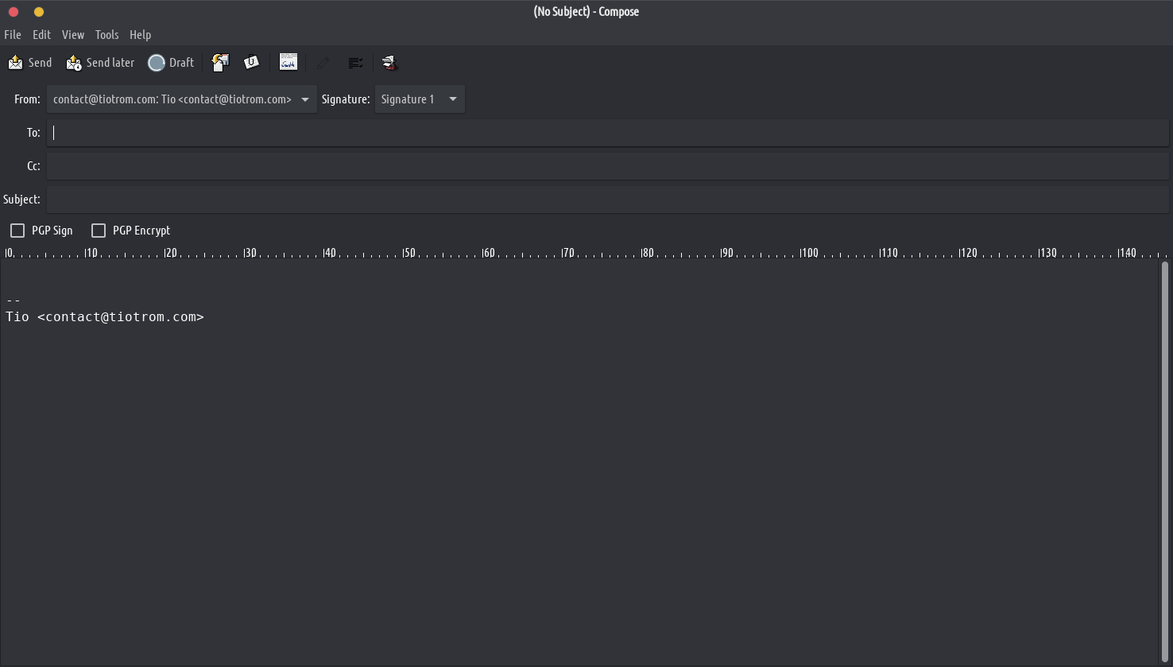Enable the PGP Encrypt checkbox
Viewport: 1173px width, 667px height.
pyautogui.click(x=99, y=231)
